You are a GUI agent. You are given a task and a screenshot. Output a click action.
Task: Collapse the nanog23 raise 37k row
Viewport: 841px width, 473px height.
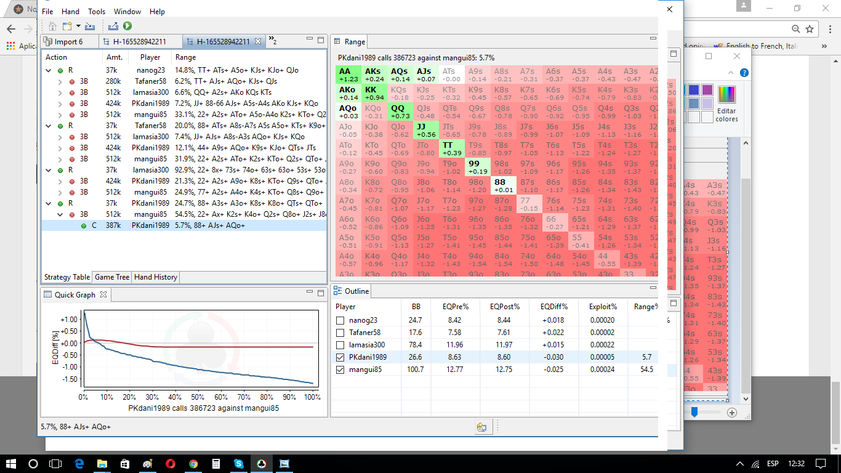click(49, 70)
